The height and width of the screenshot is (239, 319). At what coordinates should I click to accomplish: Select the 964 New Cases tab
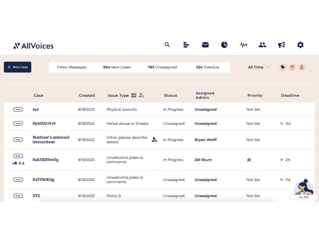coord(117,67)
